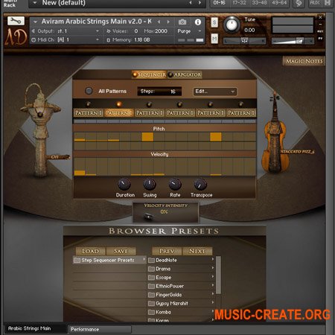
Task: Open the Arabic Strings Main tab
Action: click(x=35, y=328)
